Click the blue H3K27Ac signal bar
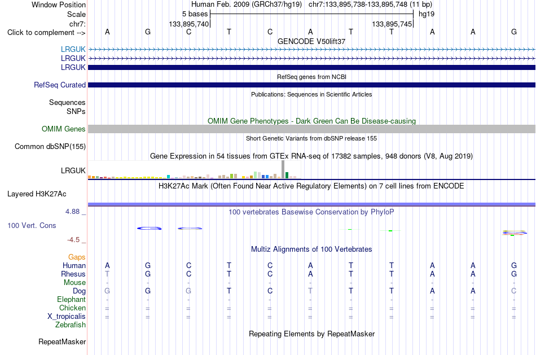 [x=311, y=204]
